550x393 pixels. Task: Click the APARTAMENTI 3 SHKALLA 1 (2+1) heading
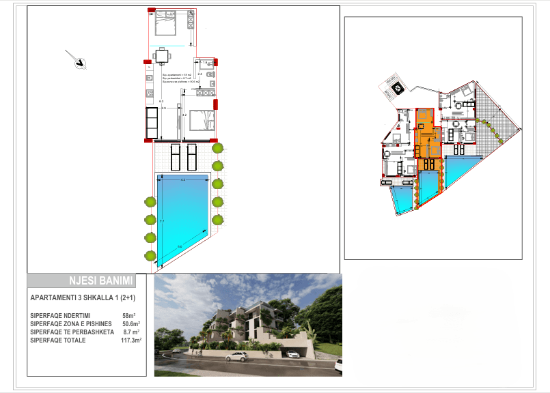pyautogui.click(x=83, y=297)
